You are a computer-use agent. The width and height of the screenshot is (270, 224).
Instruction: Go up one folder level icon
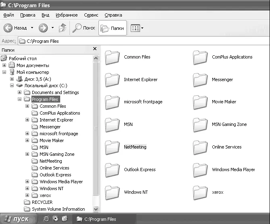click(63, 28)
